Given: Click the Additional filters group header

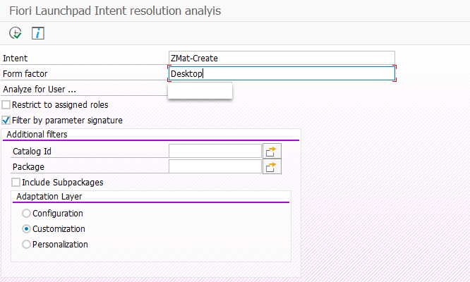Looking at the screenshot, I should [x=37, y=135].
